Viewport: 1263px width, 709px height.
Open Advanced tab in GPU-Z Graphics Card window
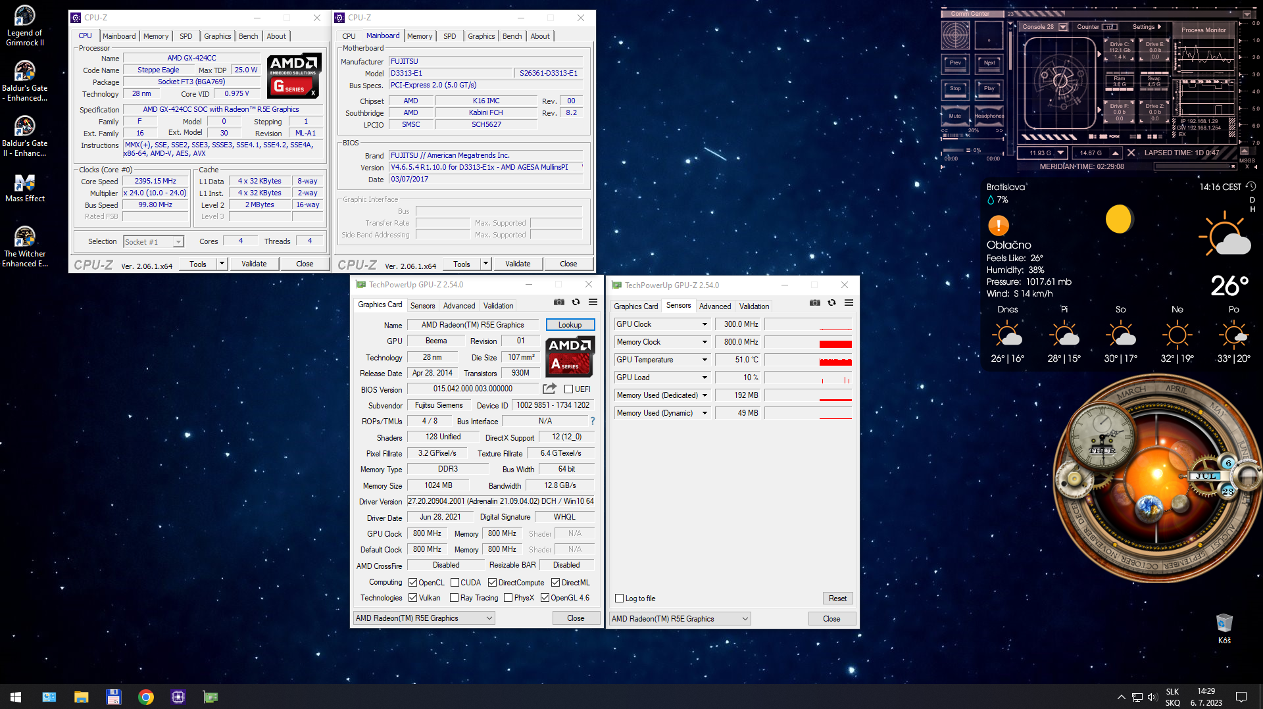tap(458, 306)
